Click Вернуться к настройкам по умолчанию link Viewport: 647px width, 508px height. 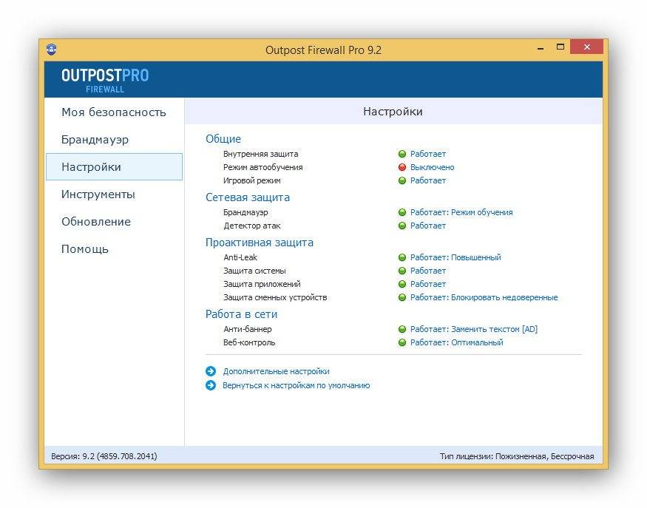(297, 385)
